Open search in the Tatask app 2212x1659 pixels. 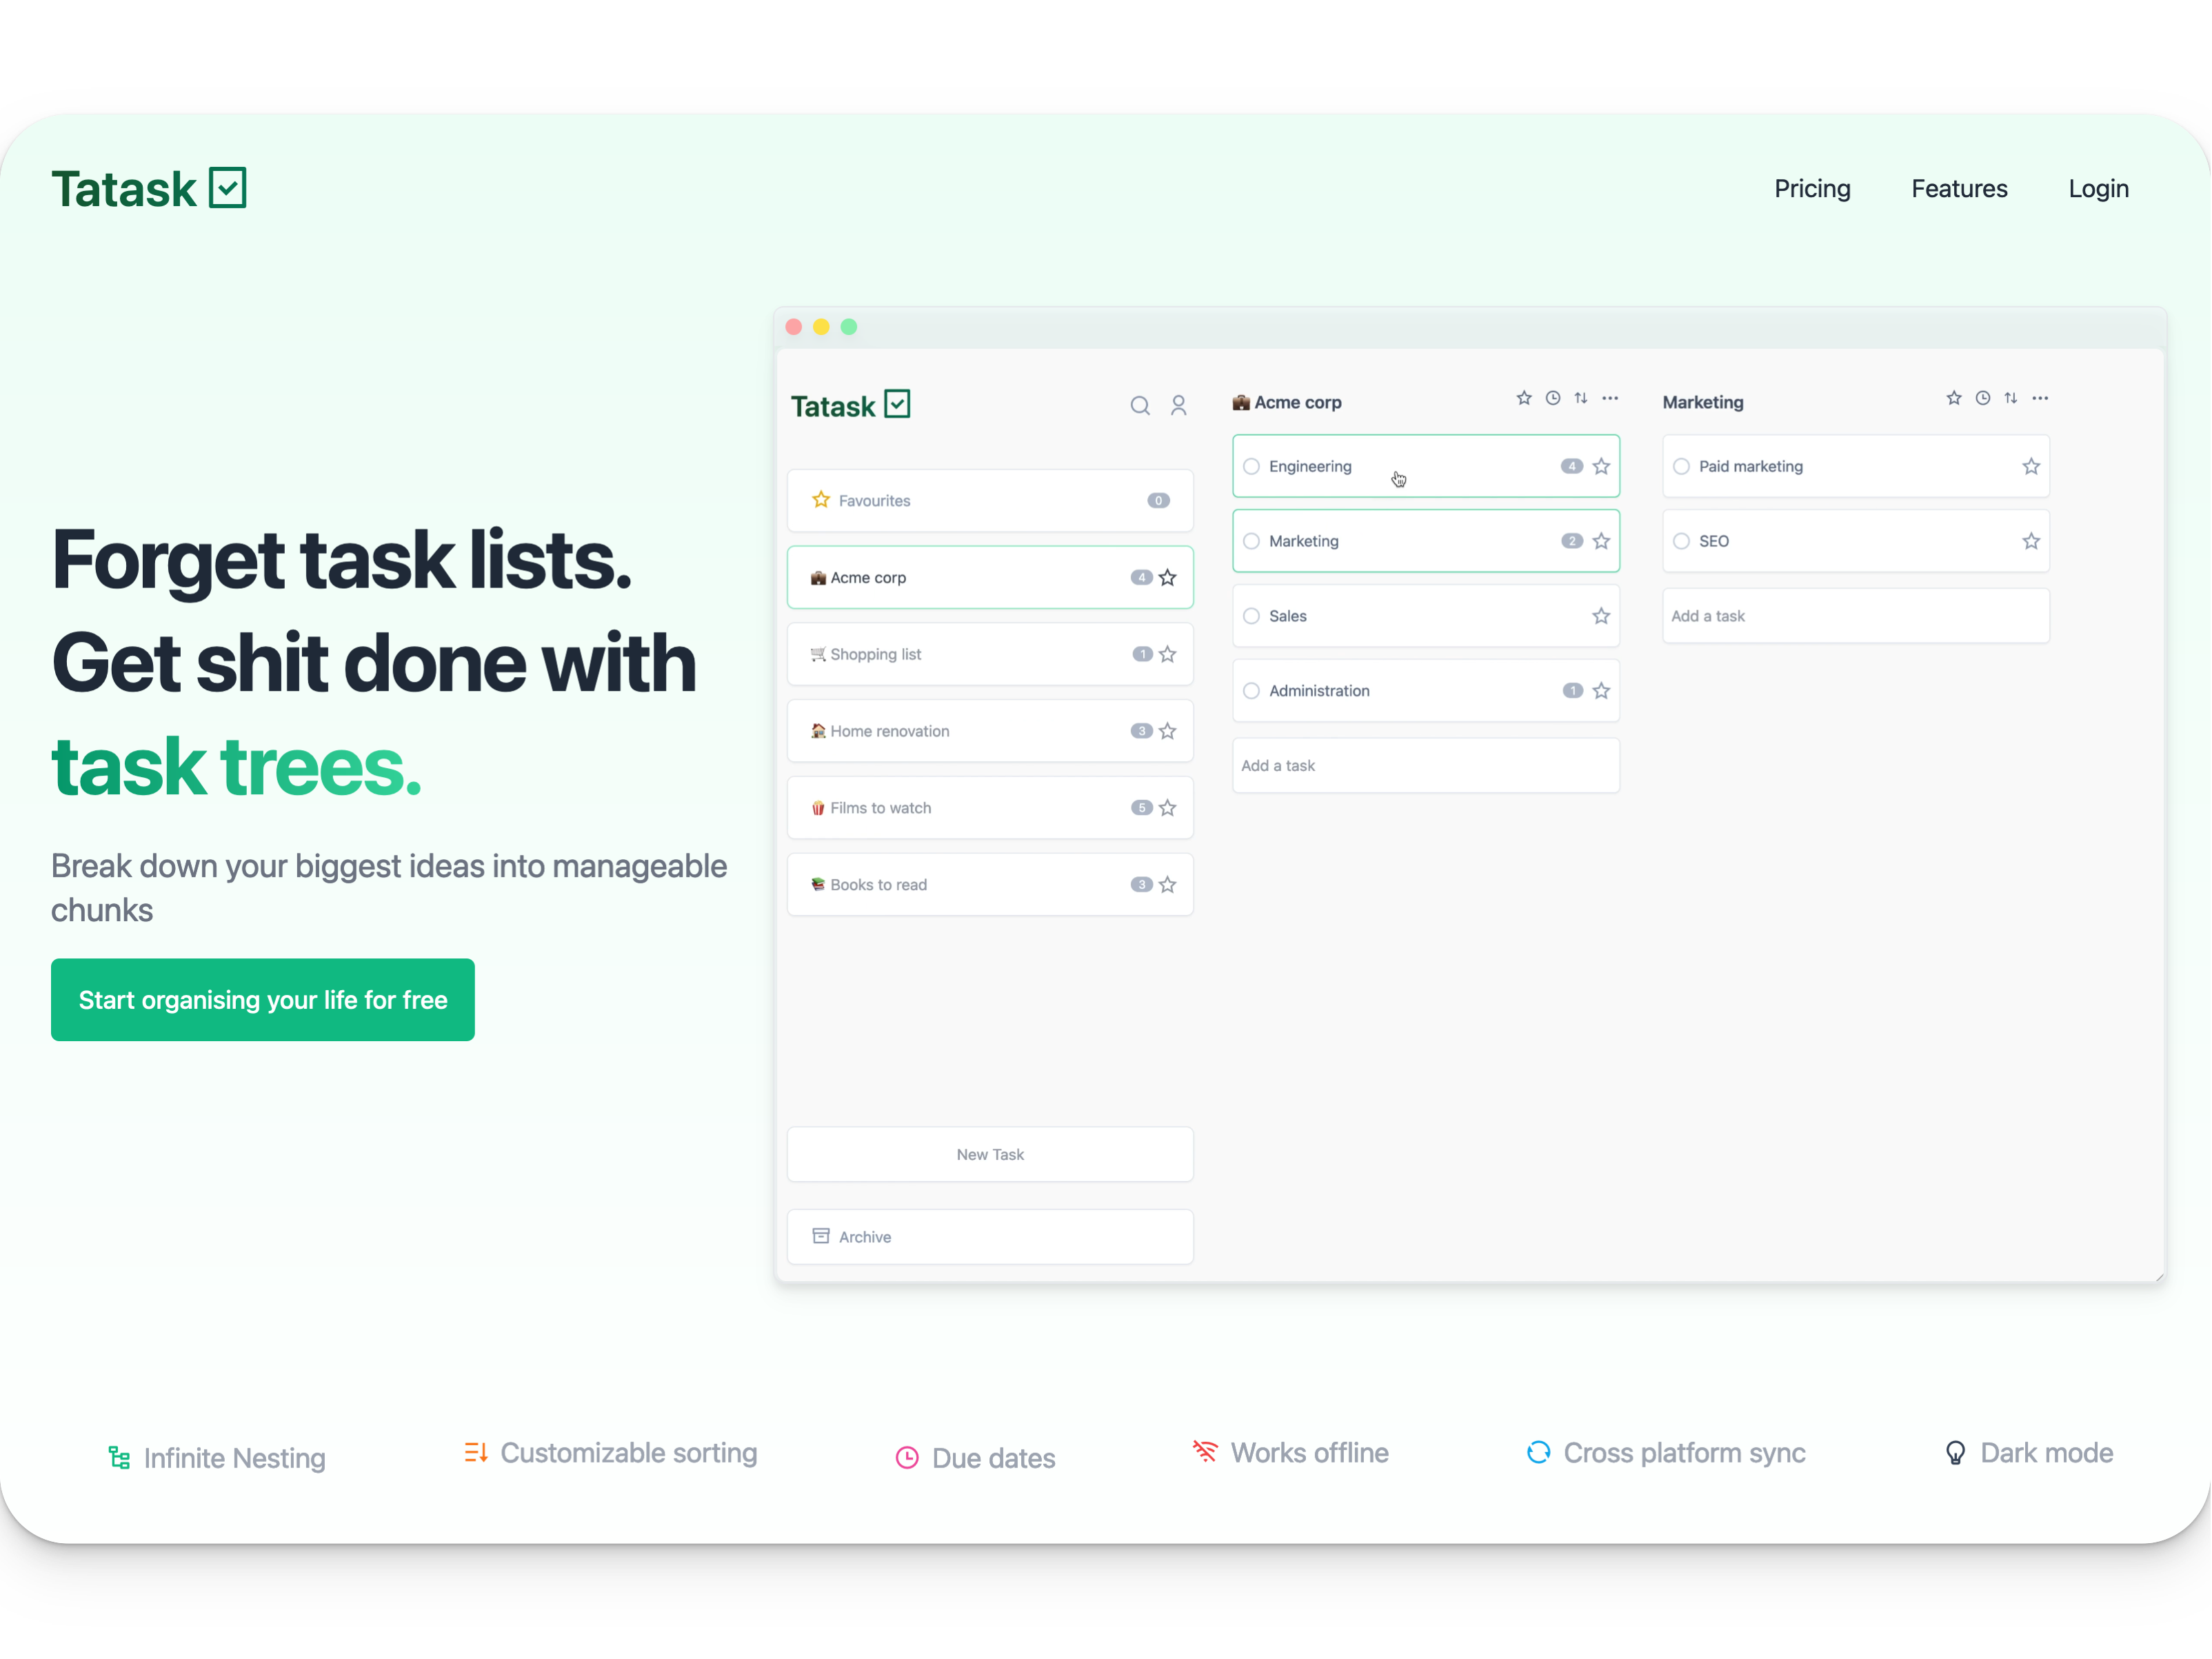pos(1140,405)
